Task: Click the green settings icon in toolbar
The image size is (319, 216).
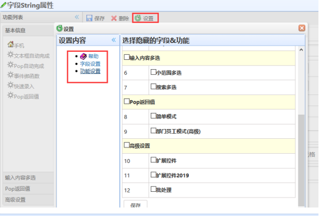Action: pos(138,18)
